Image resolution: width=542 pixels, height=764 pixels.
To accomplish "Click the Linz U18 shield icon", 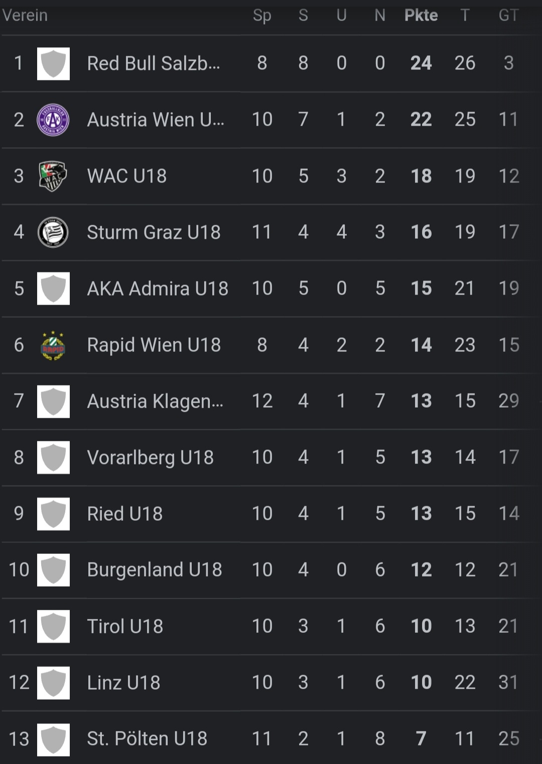I will click(x=53, y=683).
